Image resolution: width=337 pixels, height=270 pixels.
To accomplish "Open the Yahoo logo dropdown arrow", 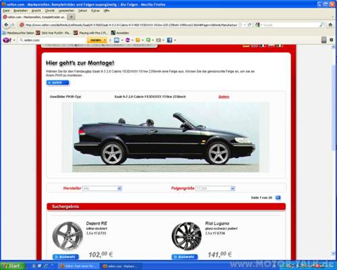I will 14,40.
